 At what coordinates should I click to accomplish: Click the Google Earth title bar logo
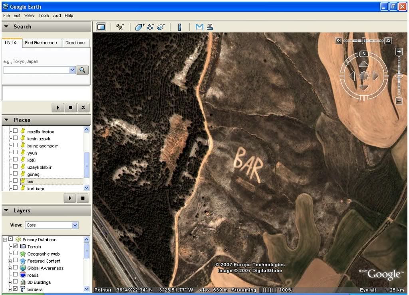(x=5, y=6)
